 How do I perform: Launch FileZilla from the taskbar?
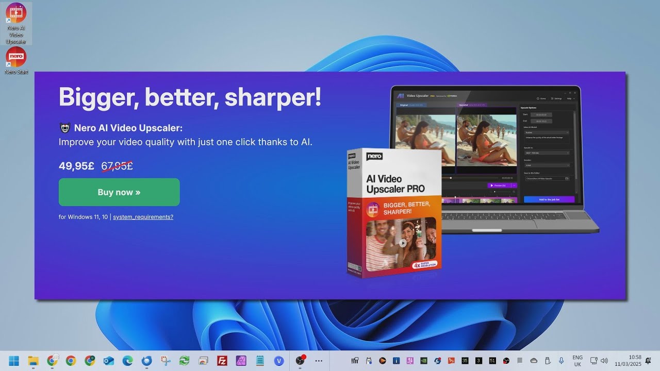click(222, 360)
